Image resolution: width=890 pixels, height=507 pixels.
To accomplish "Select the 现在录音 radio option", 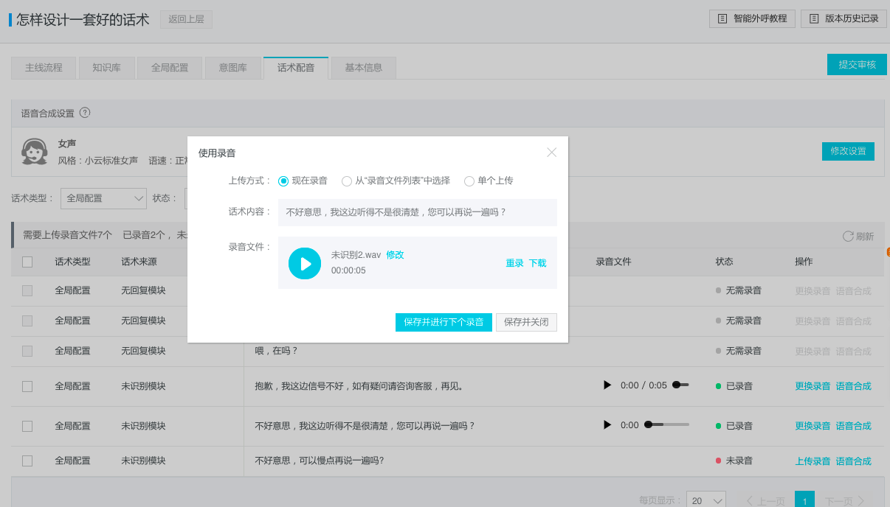I will 283,181.
